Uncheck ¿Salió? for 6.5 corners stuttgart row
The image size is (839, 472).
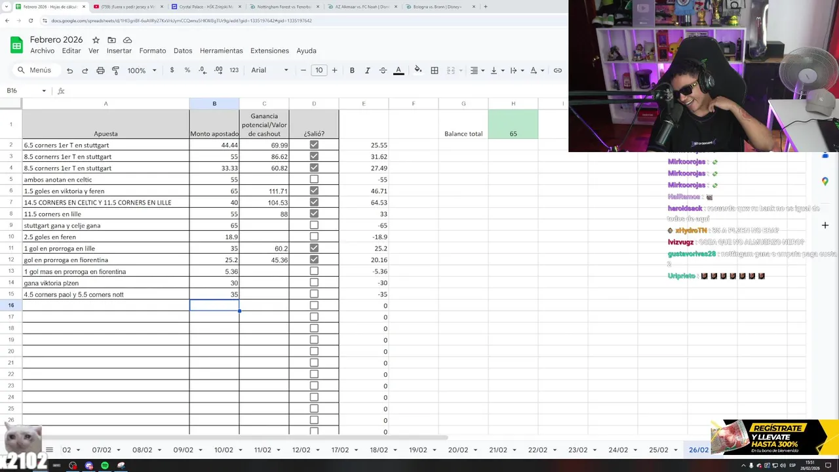314,145
